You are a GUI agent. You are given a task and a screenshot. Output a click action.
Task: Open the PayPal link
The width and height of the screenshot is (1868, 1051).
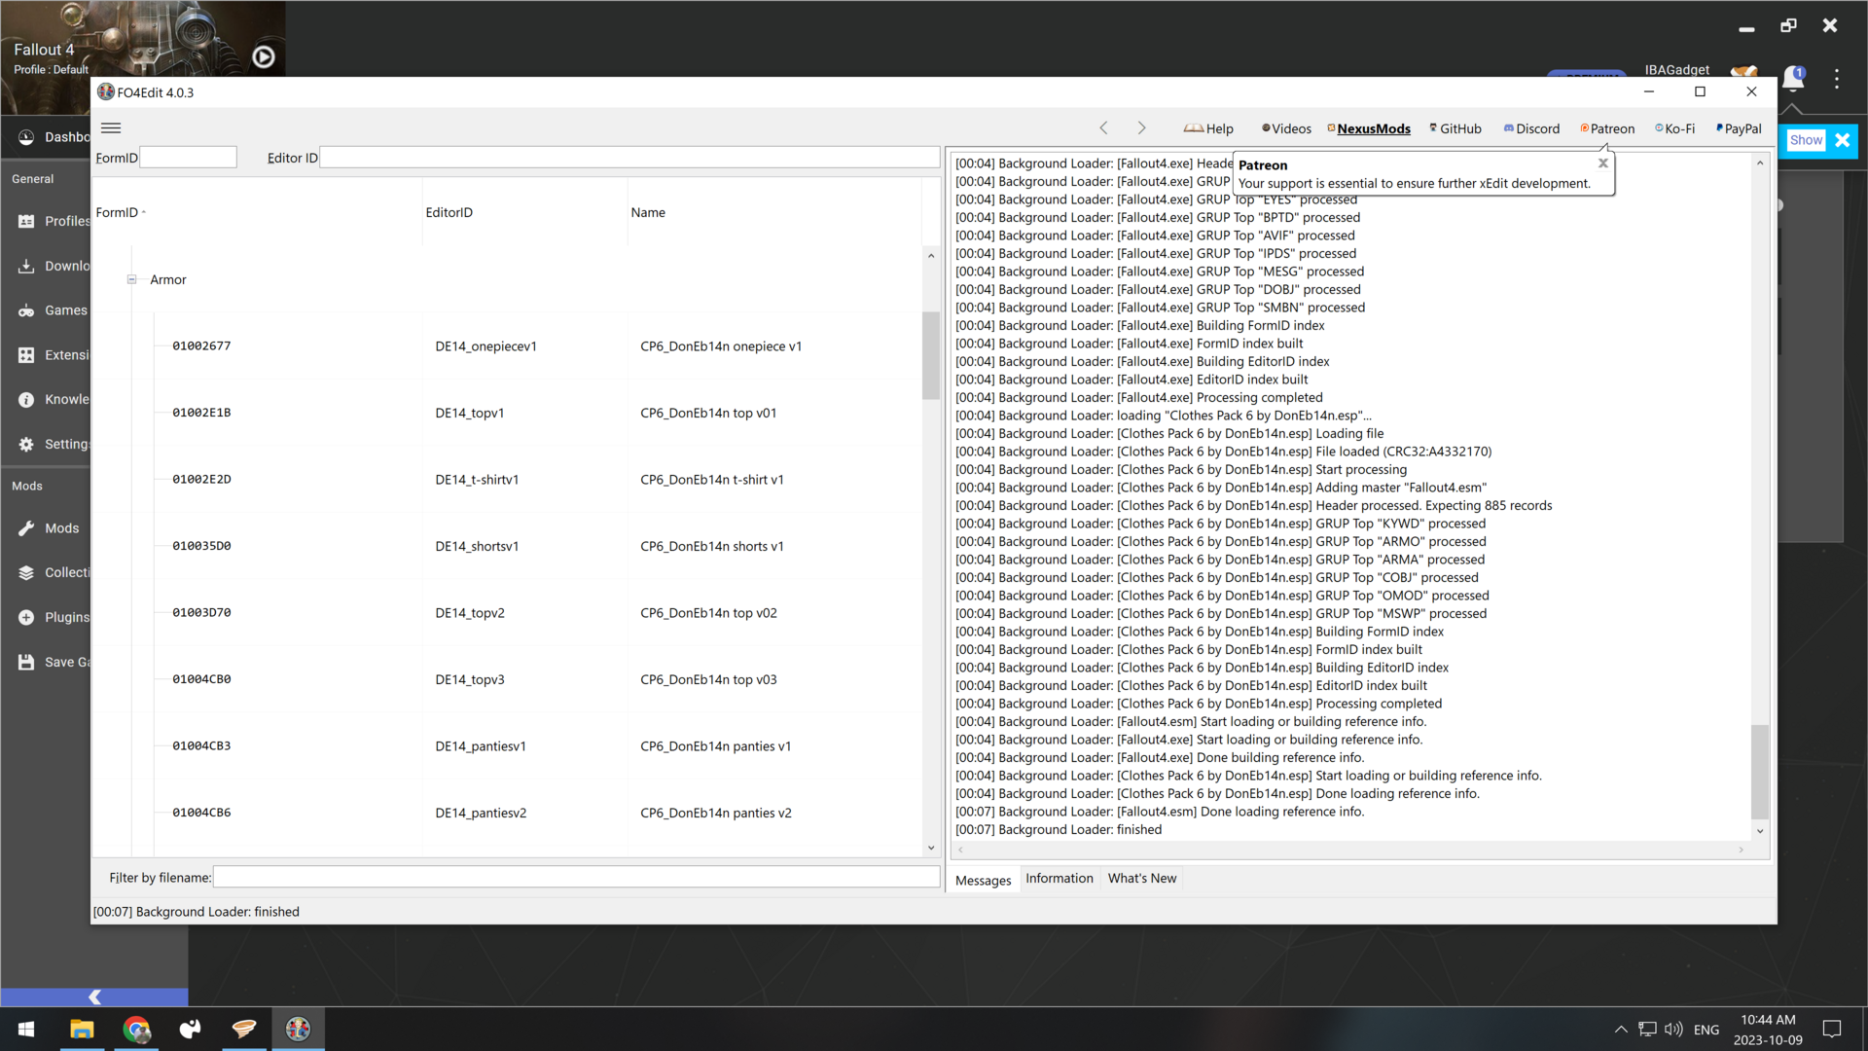[1739, 128]
